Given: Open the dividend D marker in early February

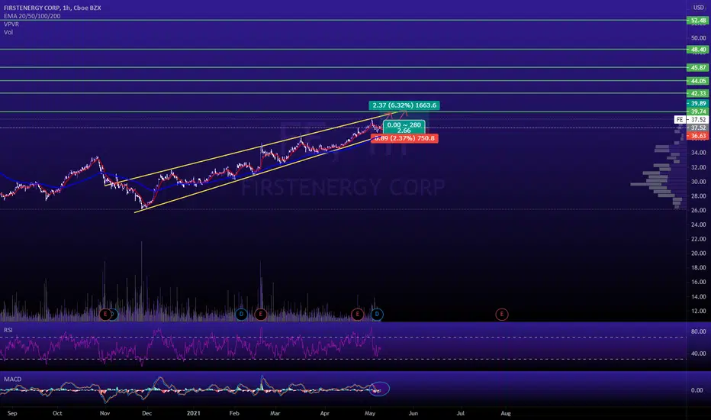Looking at the screenshot, I should coord(241,314).
